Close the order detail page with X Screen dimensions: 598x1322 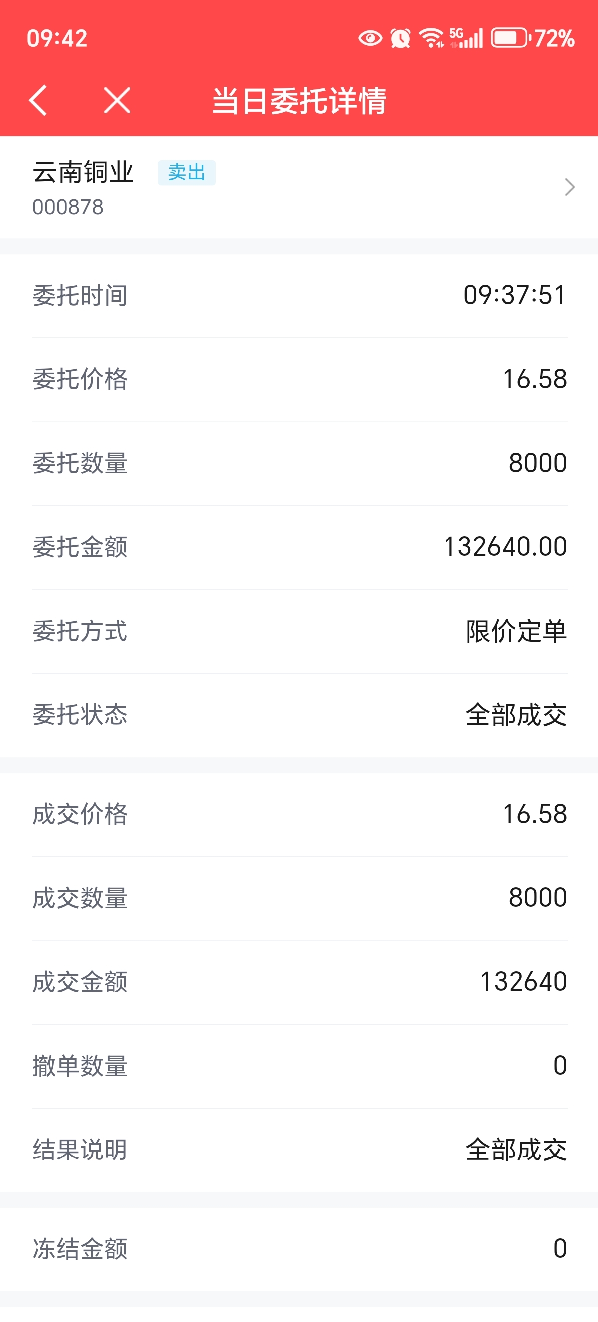[x=117, y=100]
